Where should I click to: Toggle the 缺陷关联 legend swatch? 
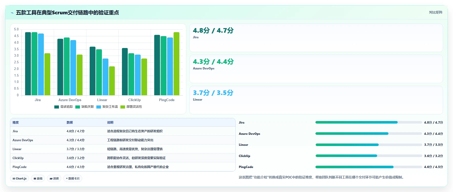point(78,107)
